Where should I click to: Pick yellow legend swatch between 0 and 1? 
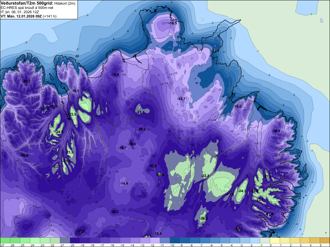pyautogui.click(x=275, y=240)
